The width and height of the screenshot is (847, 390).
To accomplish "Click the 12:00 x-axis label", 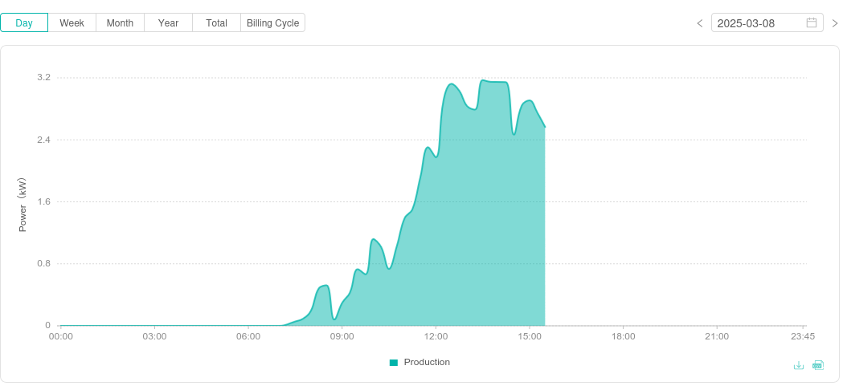I will click(x=436, y=336).
